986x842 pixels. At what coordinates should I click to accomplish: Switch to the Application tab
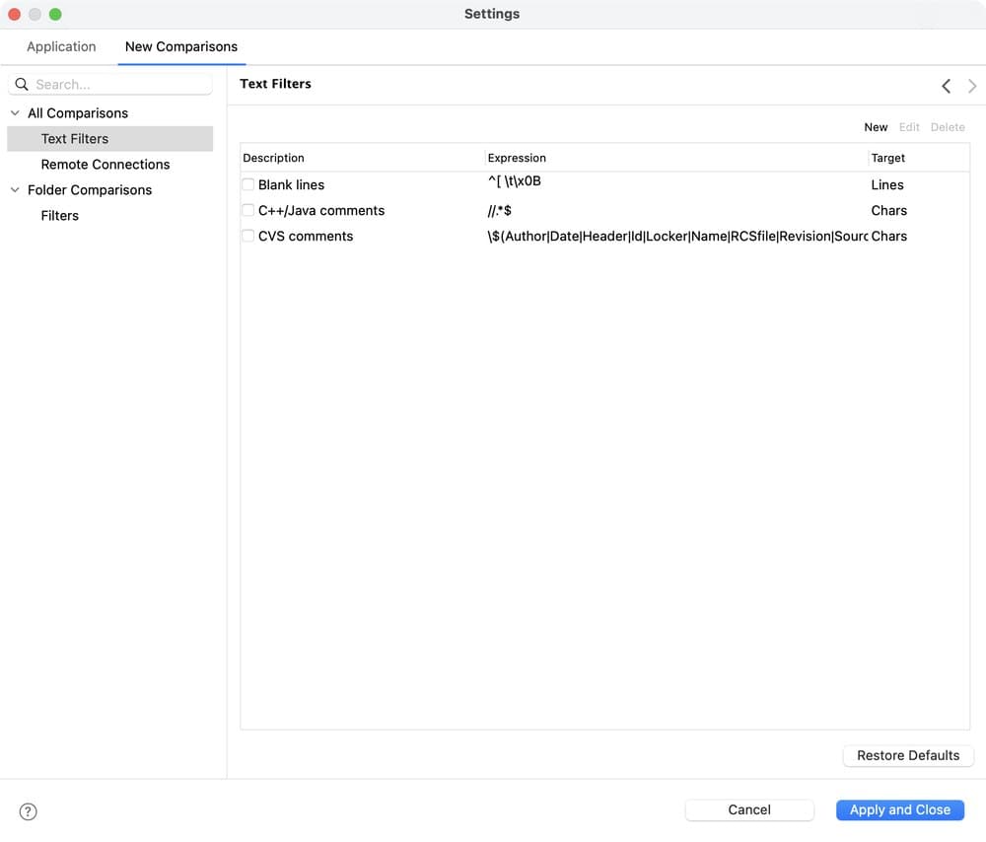[61, 46]
